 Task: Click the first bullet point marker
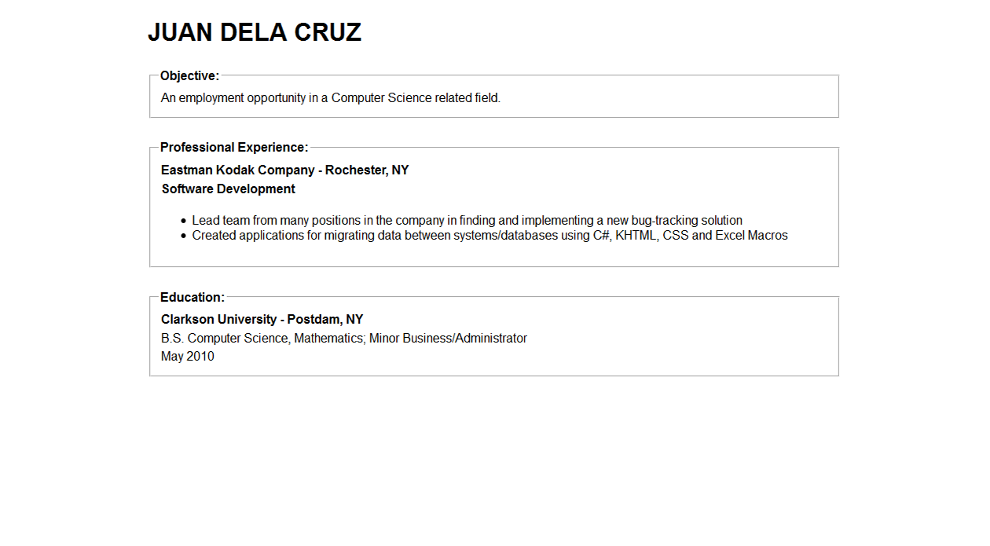[x=184, y=222]
